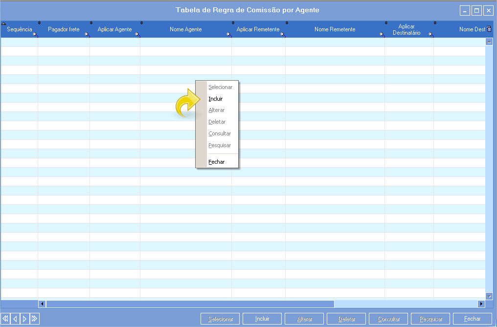Viewport: 497px width, 327px height.
Task: Click the Nome Remetente column header label
Action: click(x=335, y=29)
